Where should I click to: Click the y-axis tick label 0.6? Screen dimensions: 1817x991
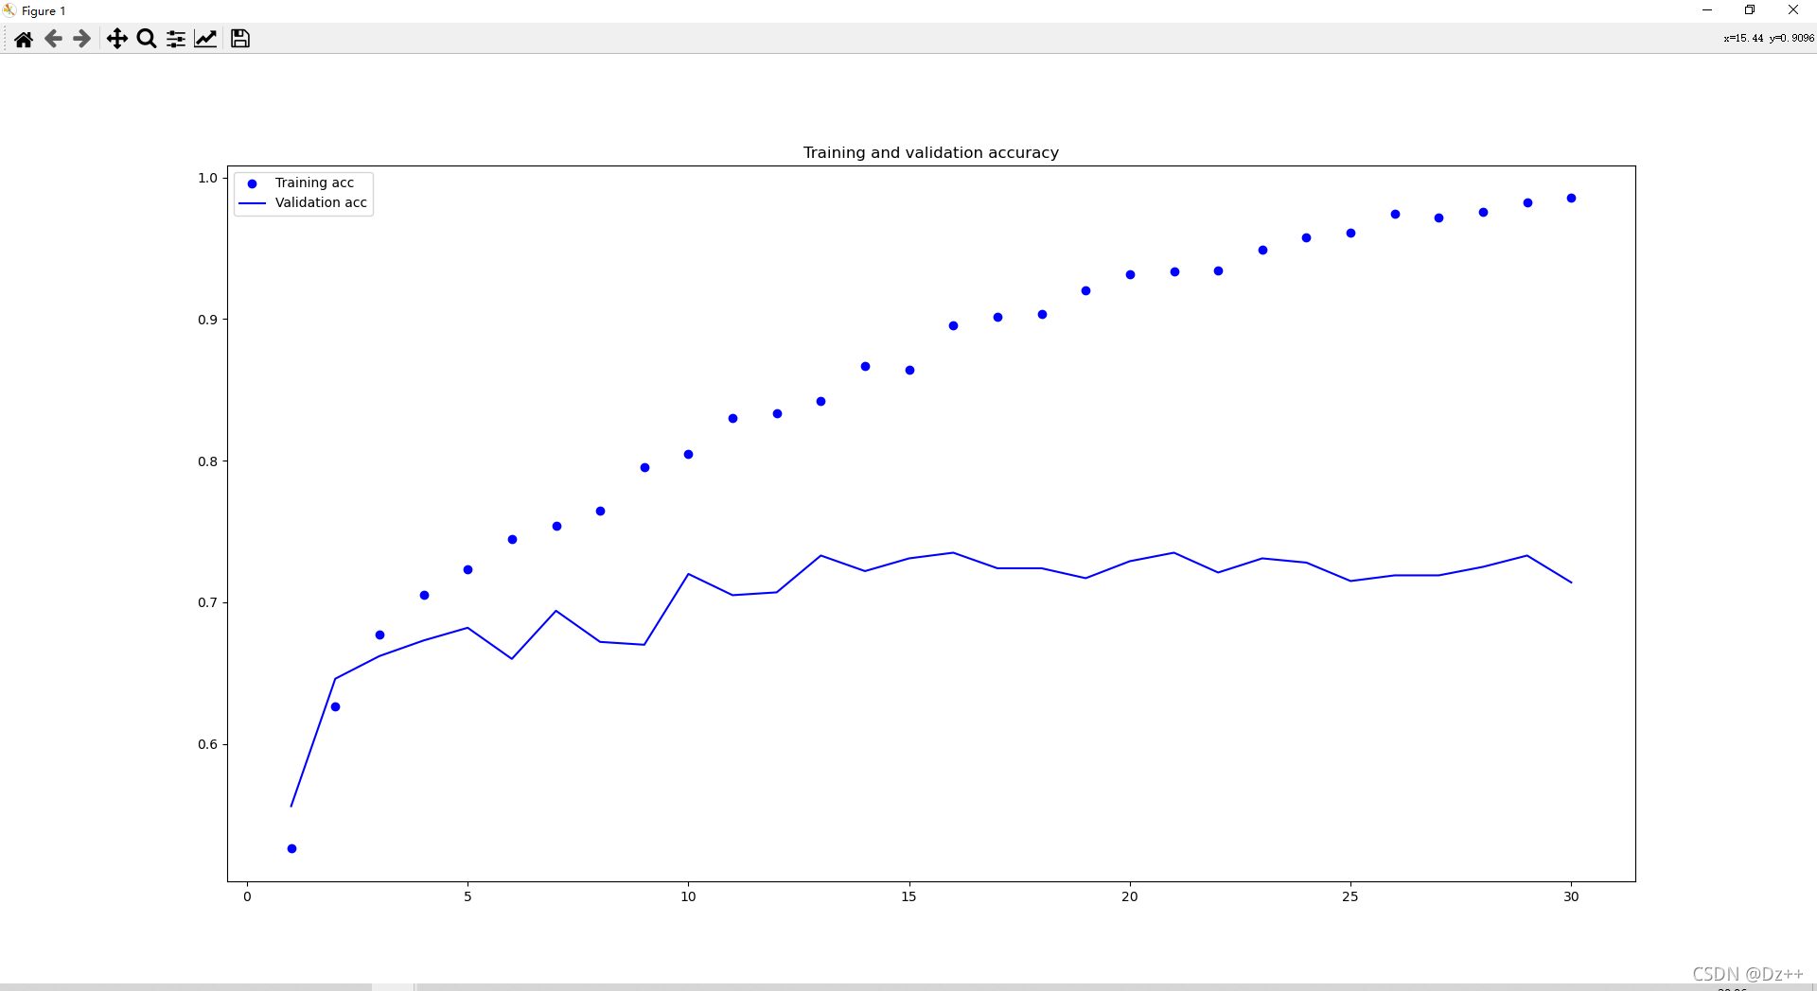pyautogui.click(x=207, y=744)
